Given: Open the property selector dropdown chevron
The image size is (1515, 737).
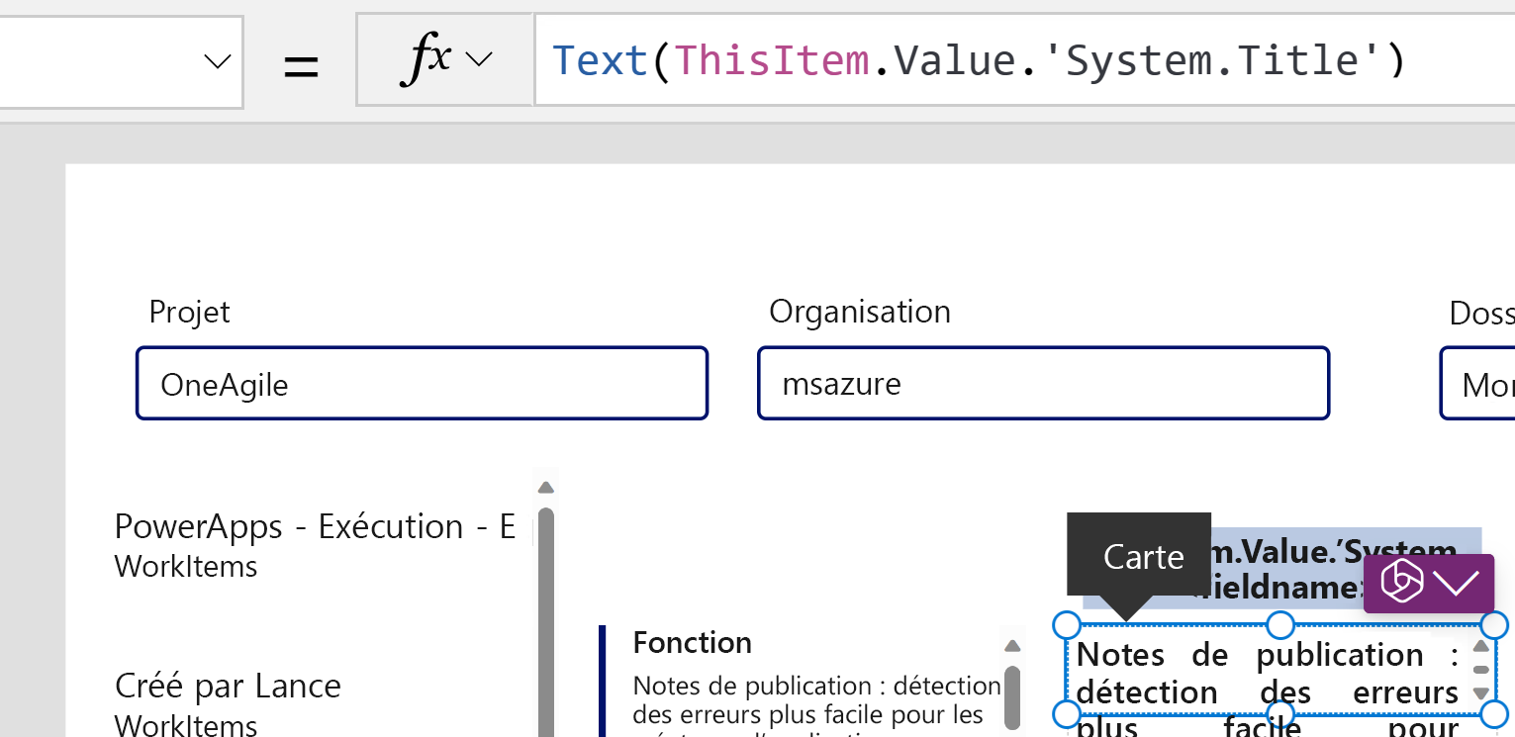Looking at the screenshot, I should click(x=217, y=61).
